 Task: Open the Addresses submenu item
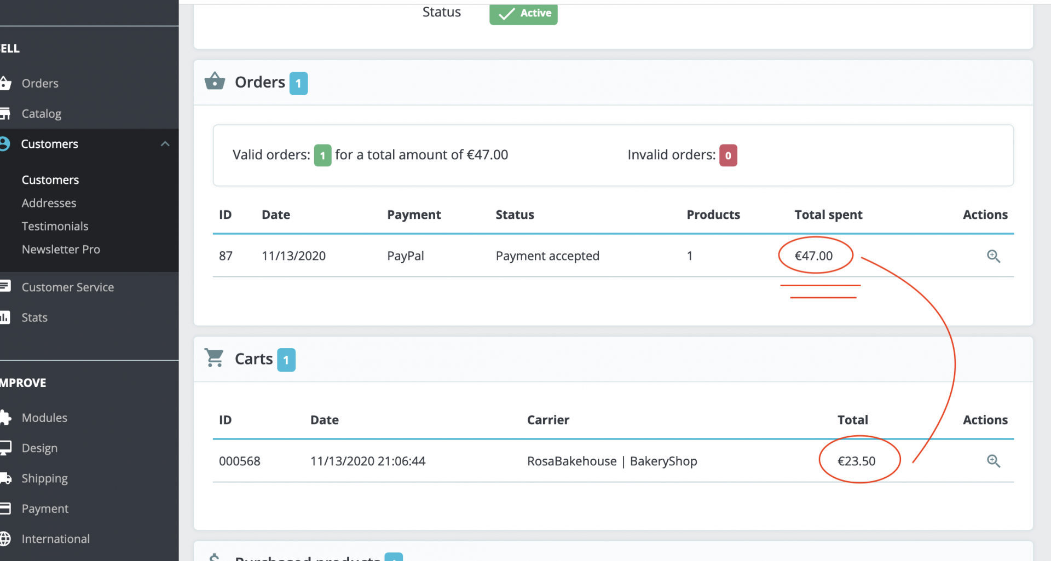coord(49,203)
